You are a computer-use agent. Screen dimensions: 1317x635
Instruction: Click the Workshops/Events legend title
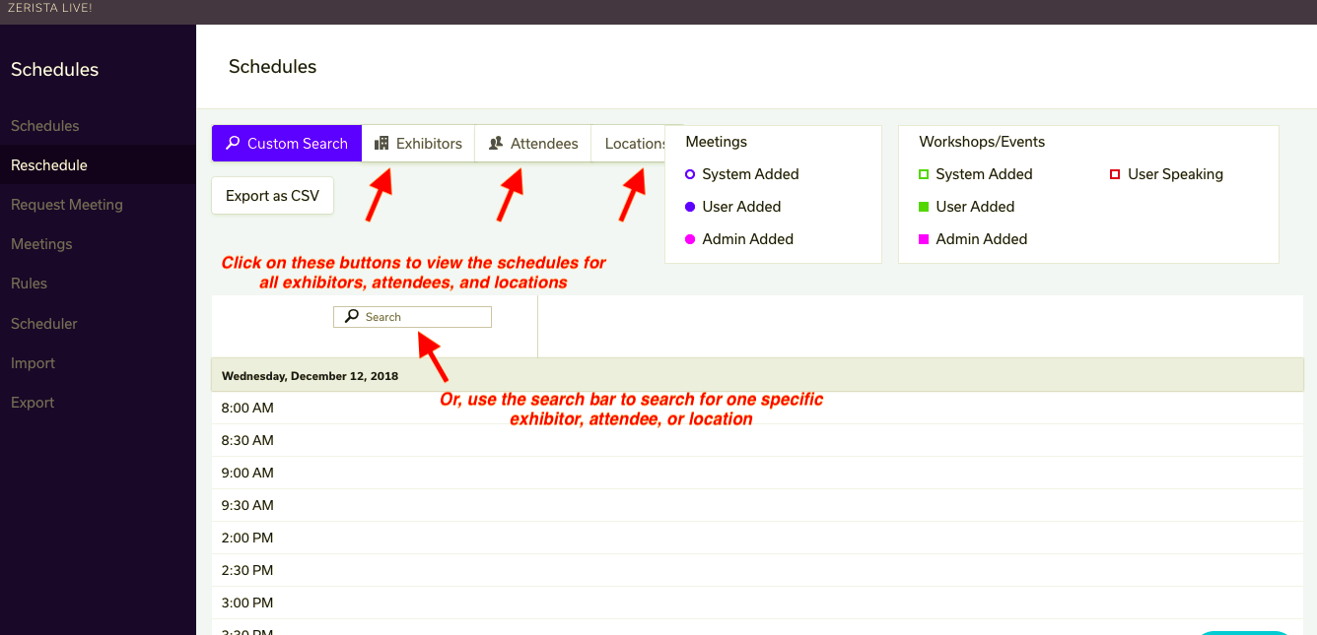[x=982, y=142]
